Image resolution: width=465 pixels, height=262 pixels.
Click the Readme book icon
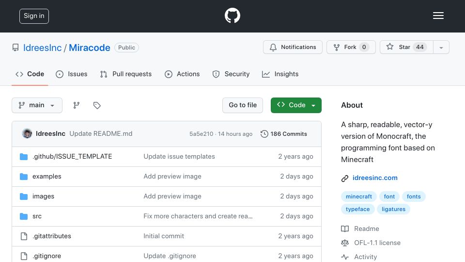(344, 229)
